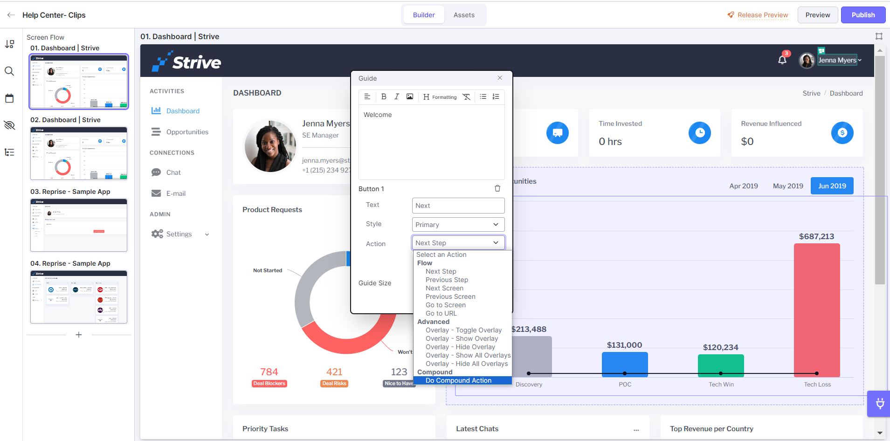Click the Strive breadcrumb link
890x441 pixels.
(x=811, y=93)
